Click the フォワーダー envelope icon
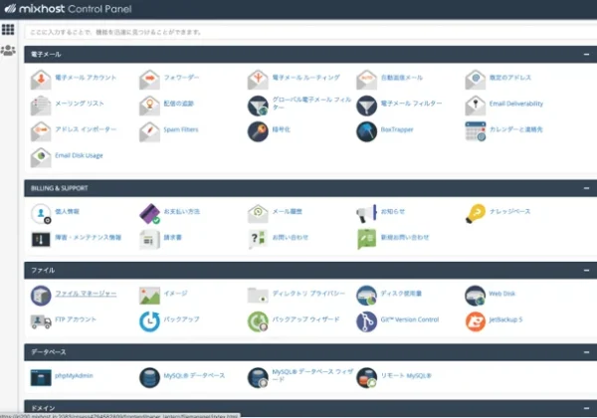 click(x=149, y=80)
